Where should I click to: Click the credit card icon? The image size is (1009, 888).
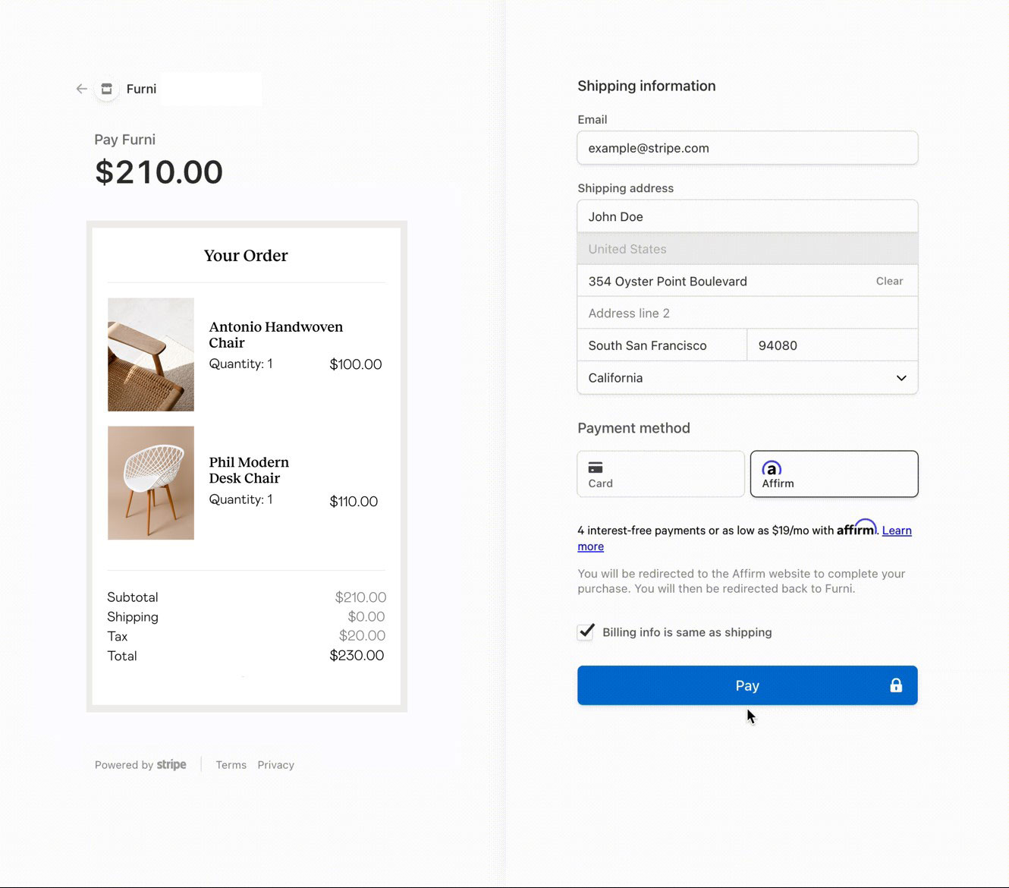(x=596, y=468)
